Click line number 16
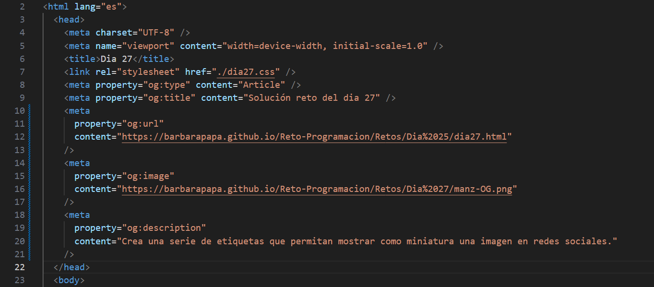 click(x=20, y=189)
